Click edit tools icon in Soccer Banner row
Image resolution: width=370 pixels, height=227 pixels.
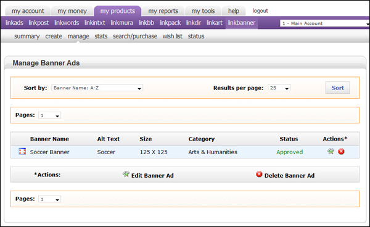click(x=331, y=151)
